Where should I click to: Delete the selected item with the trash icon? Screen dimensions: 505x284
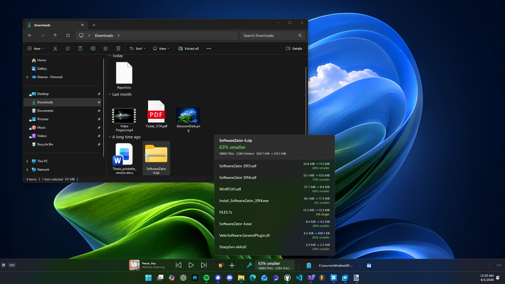(118, 48)
